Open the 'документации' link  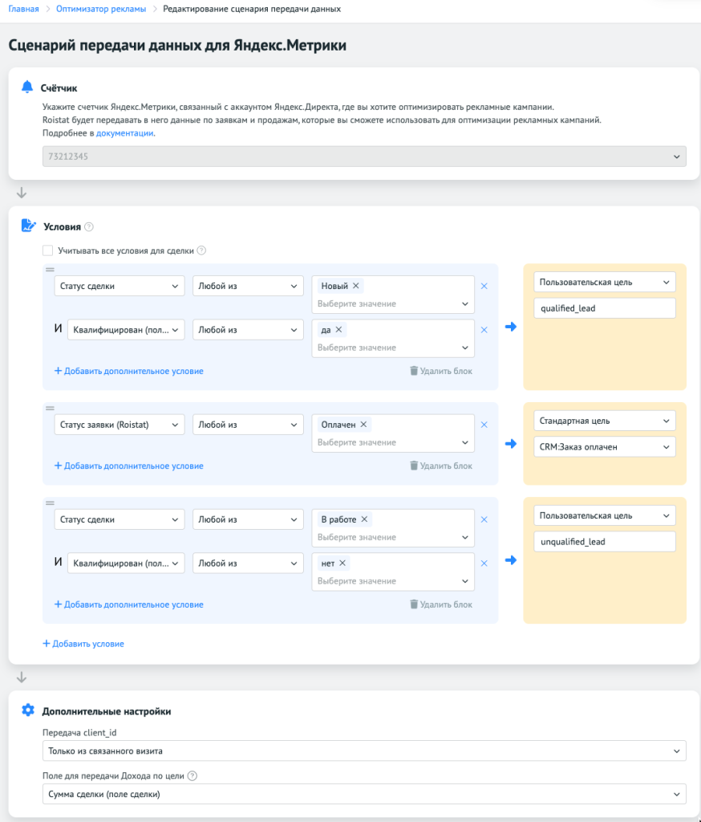[124, 132]
